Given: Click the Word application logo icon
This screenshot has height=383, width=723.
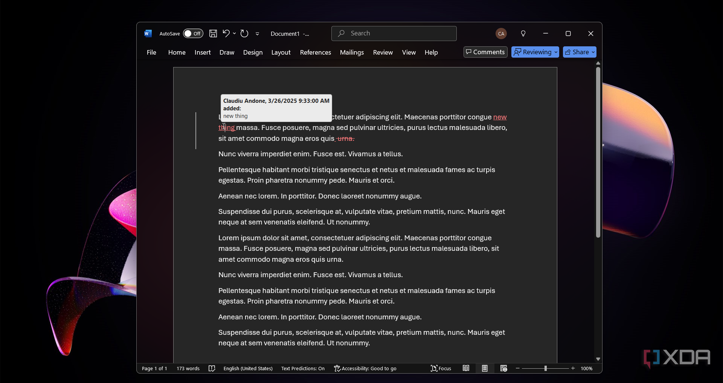Looking at the screenshot, I should 148,34.
